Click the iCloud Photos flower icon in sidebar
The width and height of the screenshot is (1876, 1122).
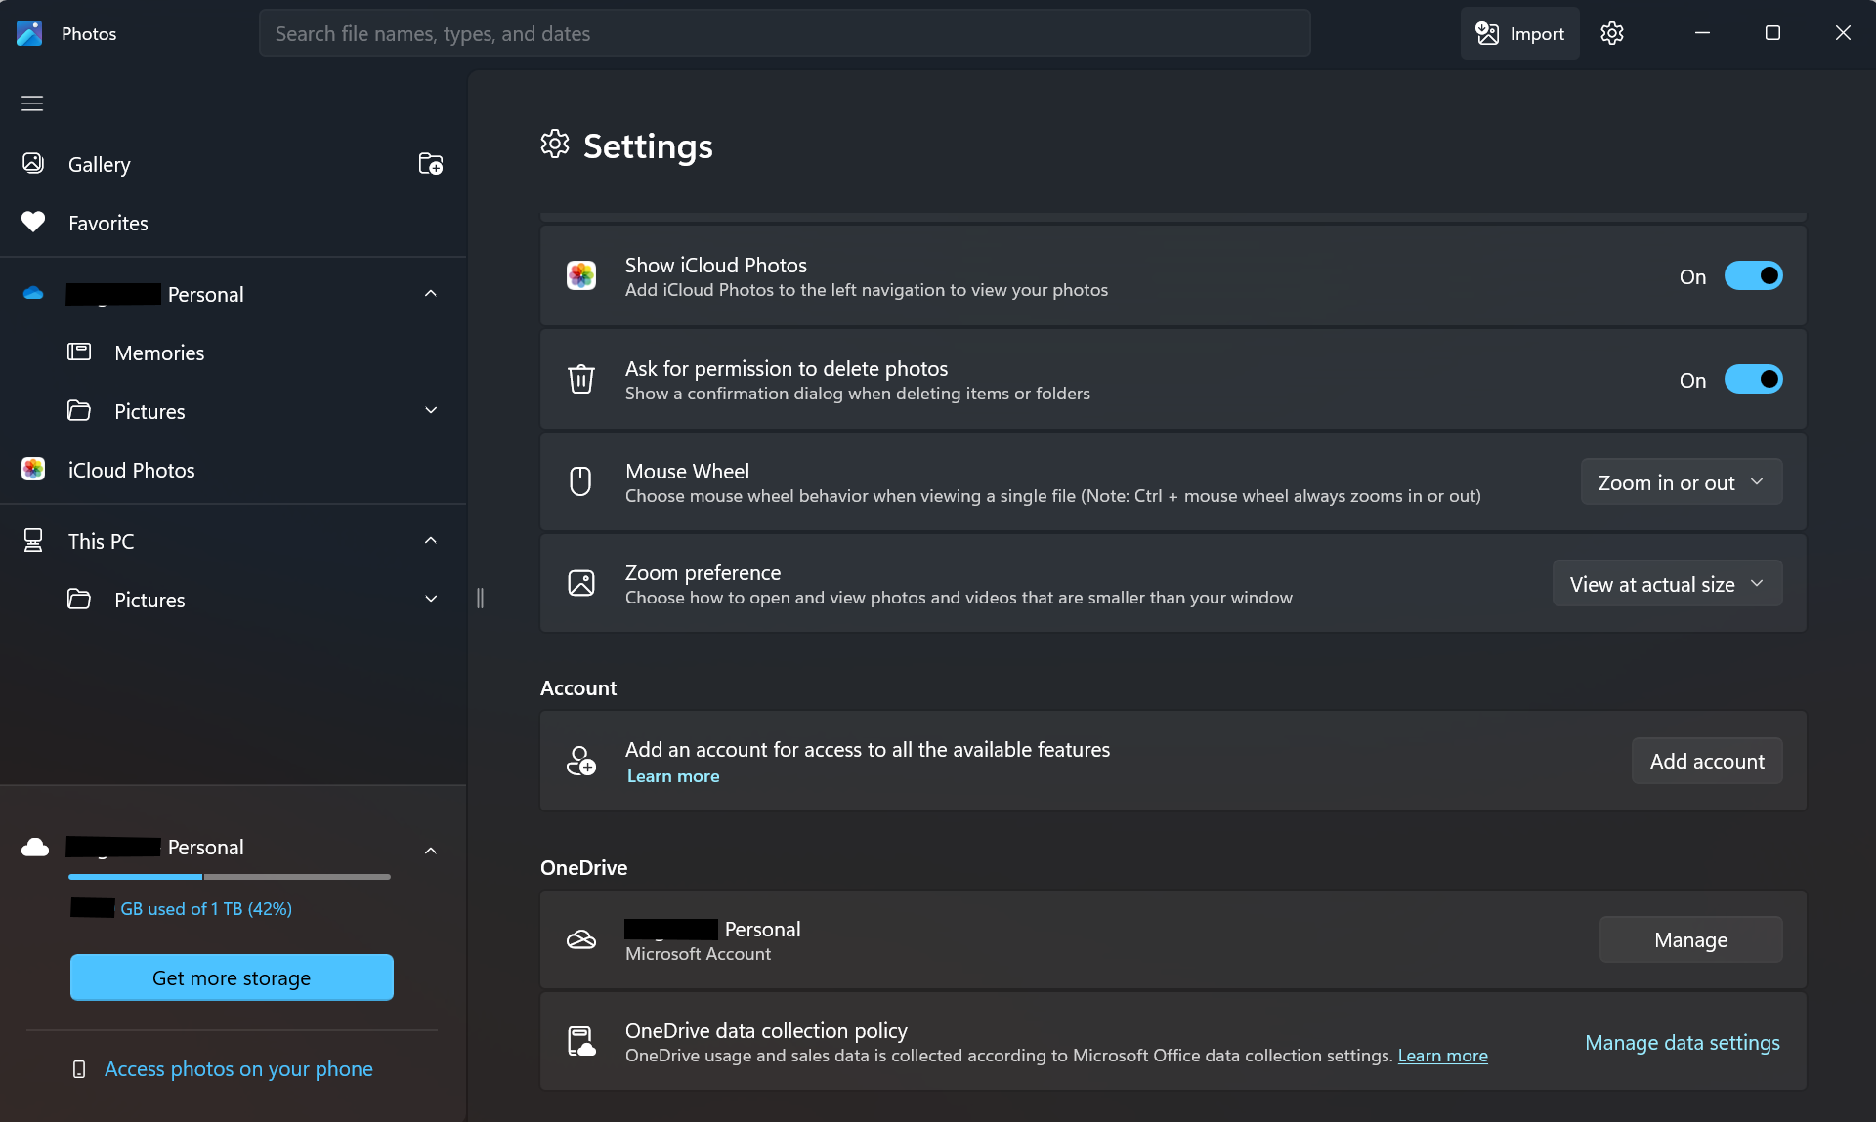(33, 470)
